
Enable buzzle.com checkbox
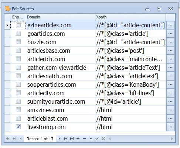pyautogui.click(x=18, y=42)
